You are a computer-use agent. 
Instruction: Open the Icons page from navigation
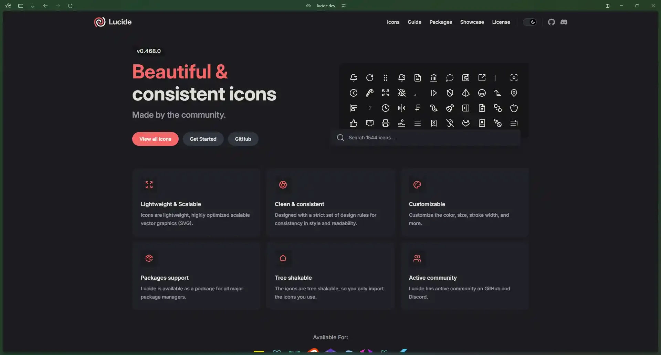pyautogui.click(x=393, y=22)
